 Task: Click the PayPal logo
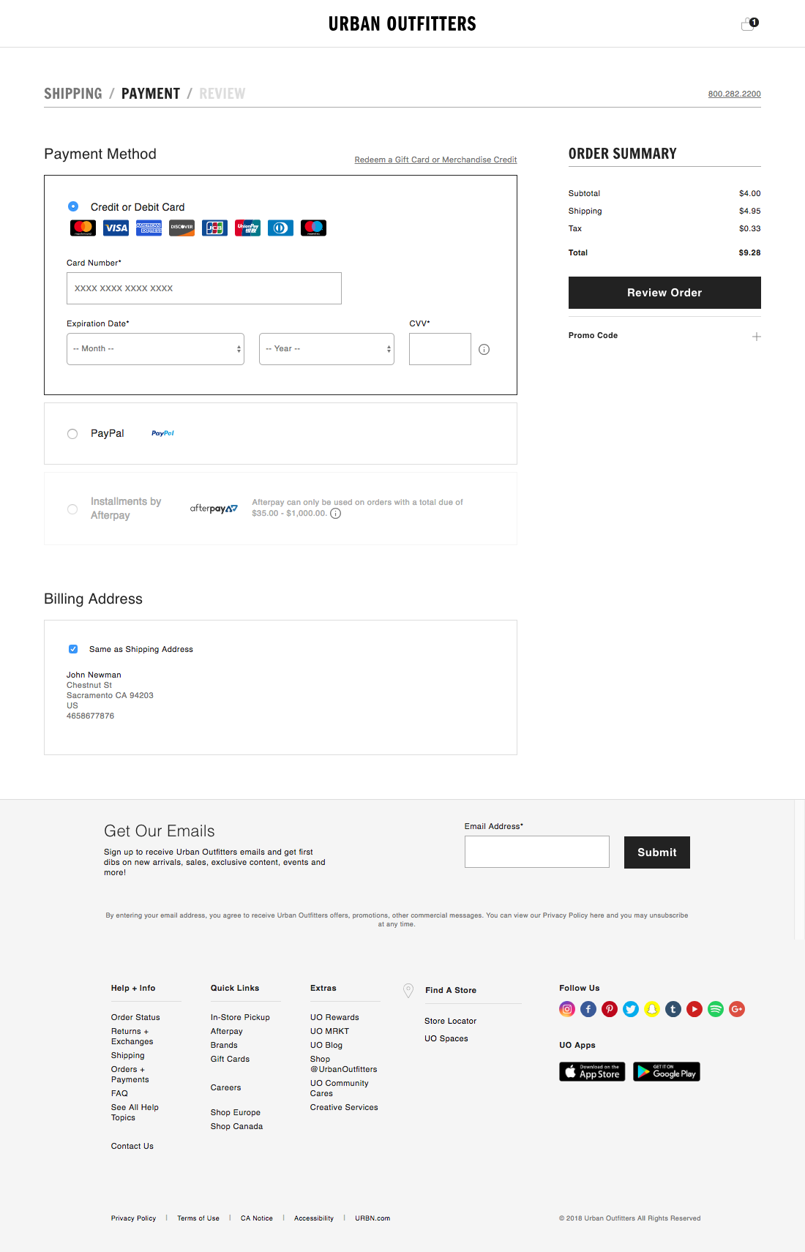click(x=162, y=433)
